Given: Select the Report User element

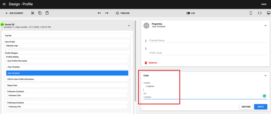Looking at the screenshot, I should click(67, 85).
